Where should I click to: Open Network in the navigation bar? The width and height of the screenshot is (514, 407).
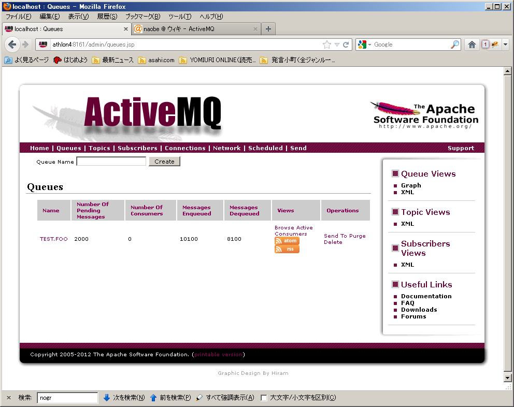227,148
